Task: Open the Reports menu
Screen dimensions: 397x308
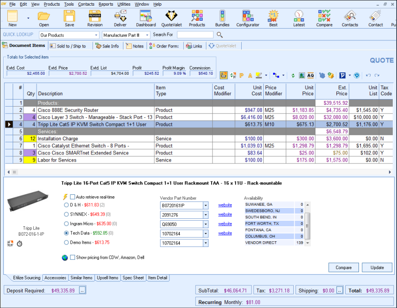Action: (106, 4)
